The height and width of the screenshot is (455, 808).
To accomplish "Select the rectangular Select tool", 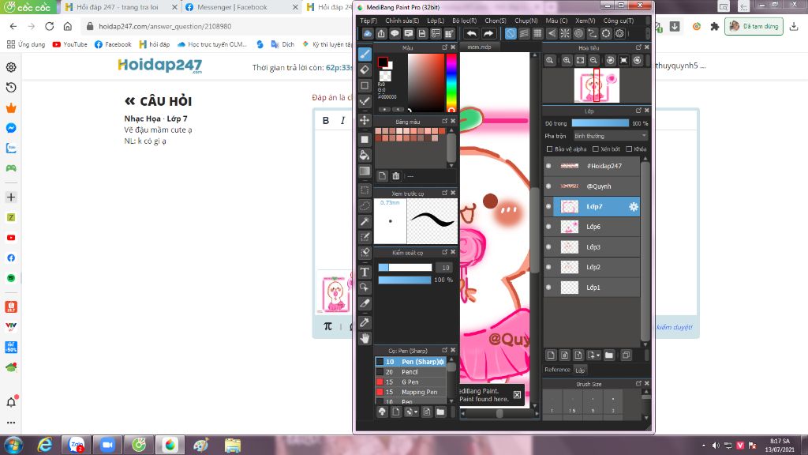I will pos(365,190).
